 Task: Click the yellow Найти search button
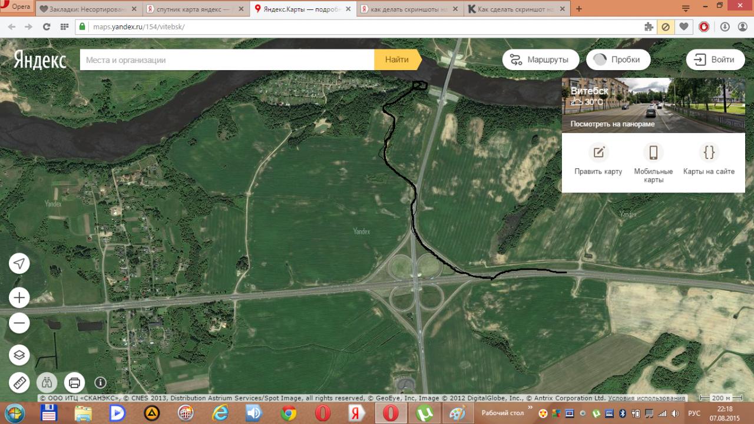[397, 59]
